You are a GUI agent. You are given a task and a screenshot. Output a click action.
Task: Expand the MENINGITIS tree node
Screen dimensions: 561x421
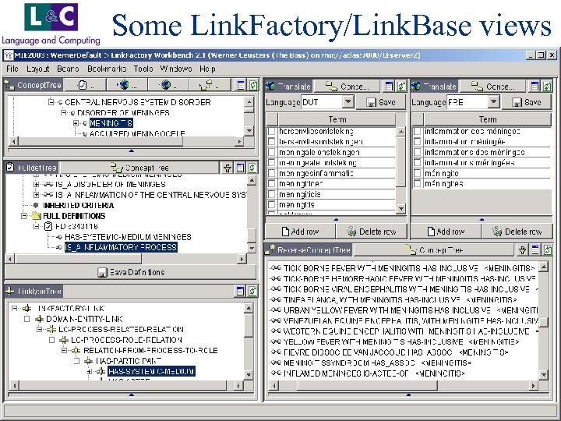[x=76, y=123]
